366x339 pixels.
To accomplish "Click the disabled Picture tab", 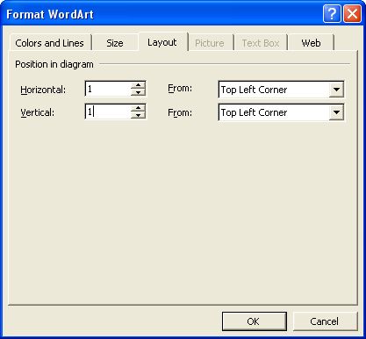I will click(x=210, y=43).
